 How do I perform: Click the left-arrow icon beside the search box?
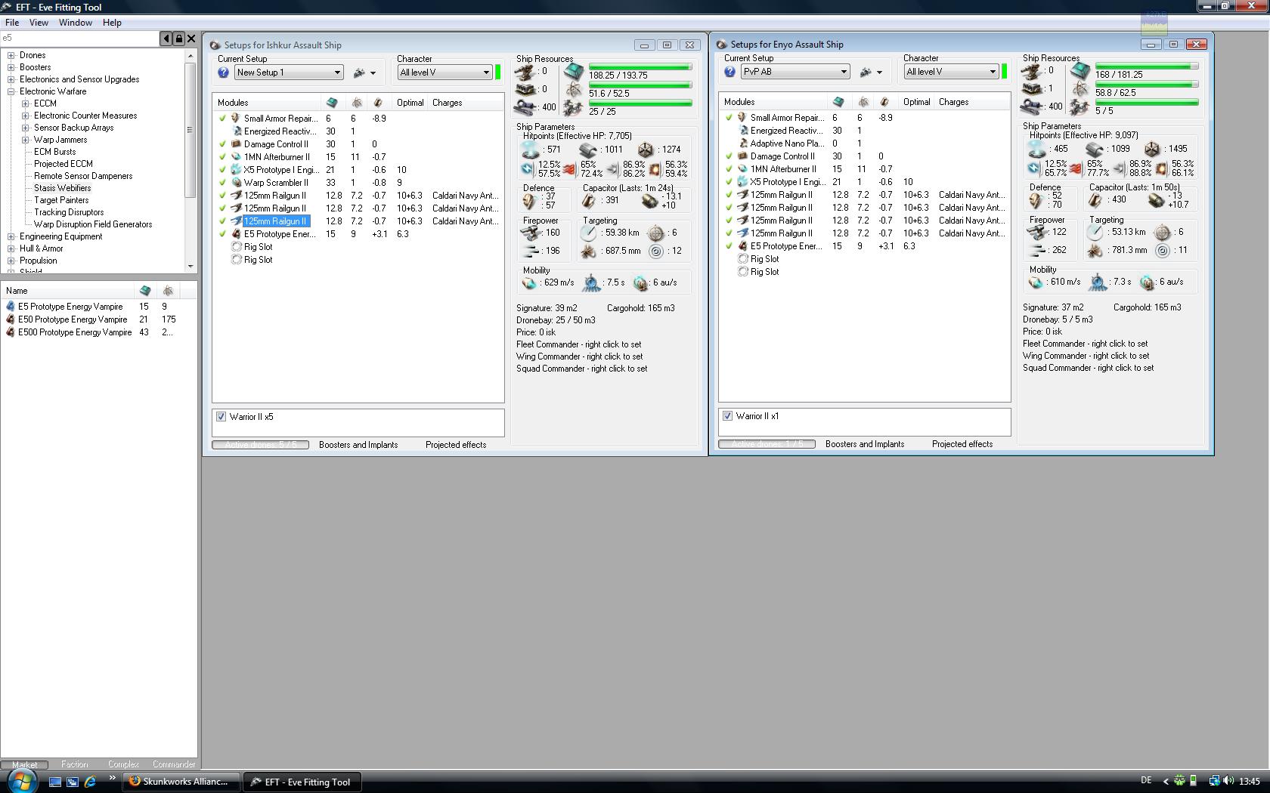(x=166, y=39)
